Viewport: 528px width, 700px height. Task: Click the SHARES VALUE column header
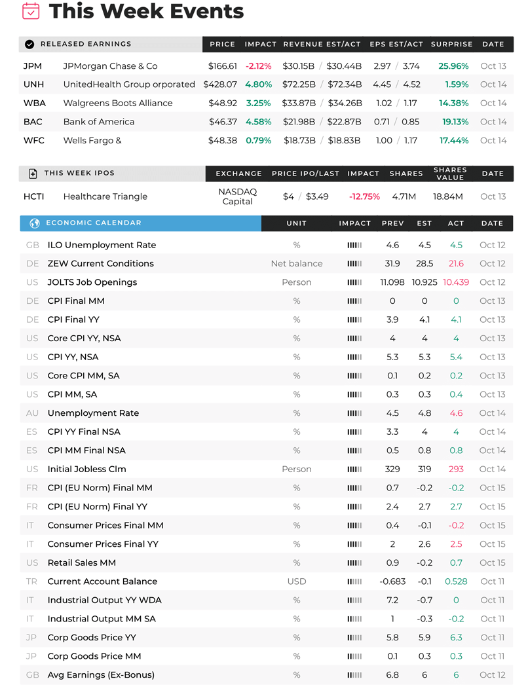[x=450, y=174]
